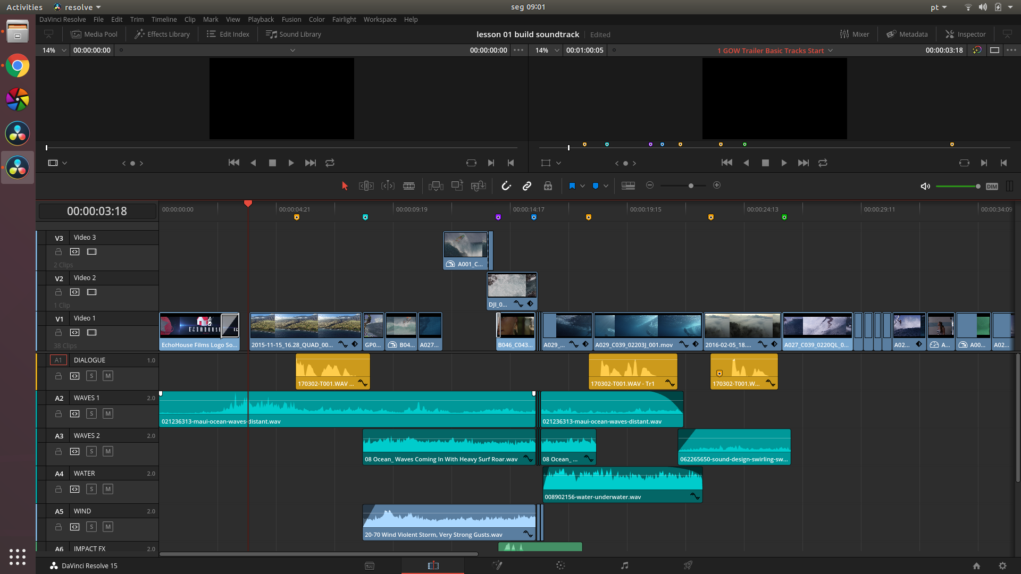This screenshot has height=574, width=1021.
Task: Open the Sound Library panel
Action: [294, 34]
